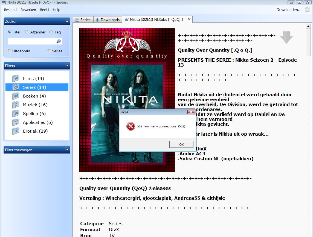Click the 'Quality Over Quantity [.Q o Q.]' heading
The height and width of the screenshot is (237, 313).
click(x=215, y=50)
